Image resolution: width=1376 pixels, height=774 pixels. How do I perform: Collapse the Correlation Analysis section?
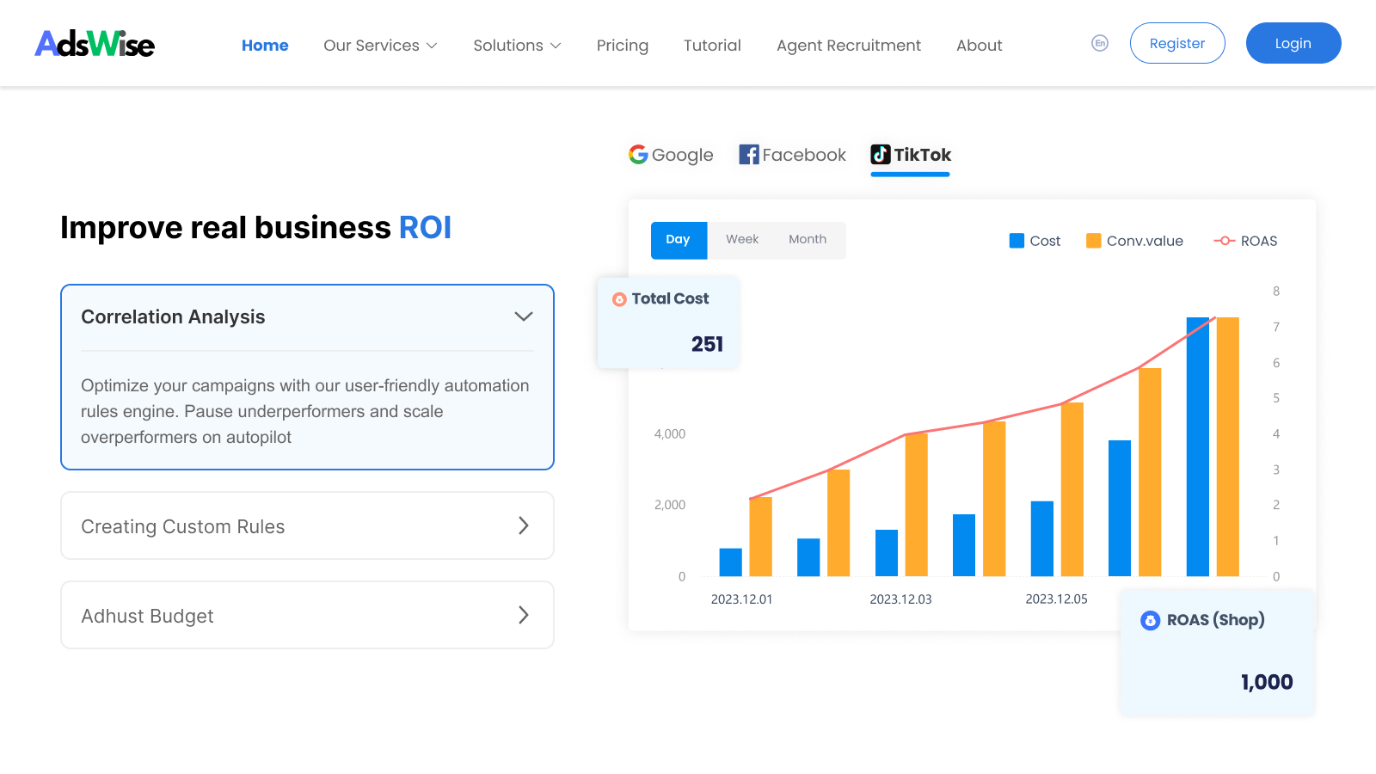pyautogui.click(x=523, y=316)
